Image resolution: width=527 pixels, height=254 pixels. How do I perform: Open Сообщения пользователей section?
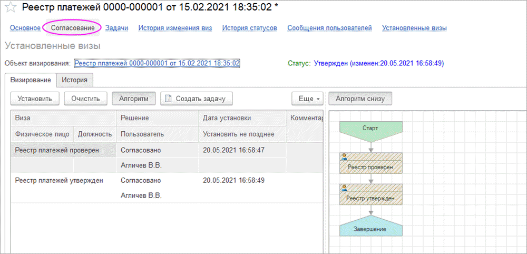pyautogui.click(x=329, y=28)
